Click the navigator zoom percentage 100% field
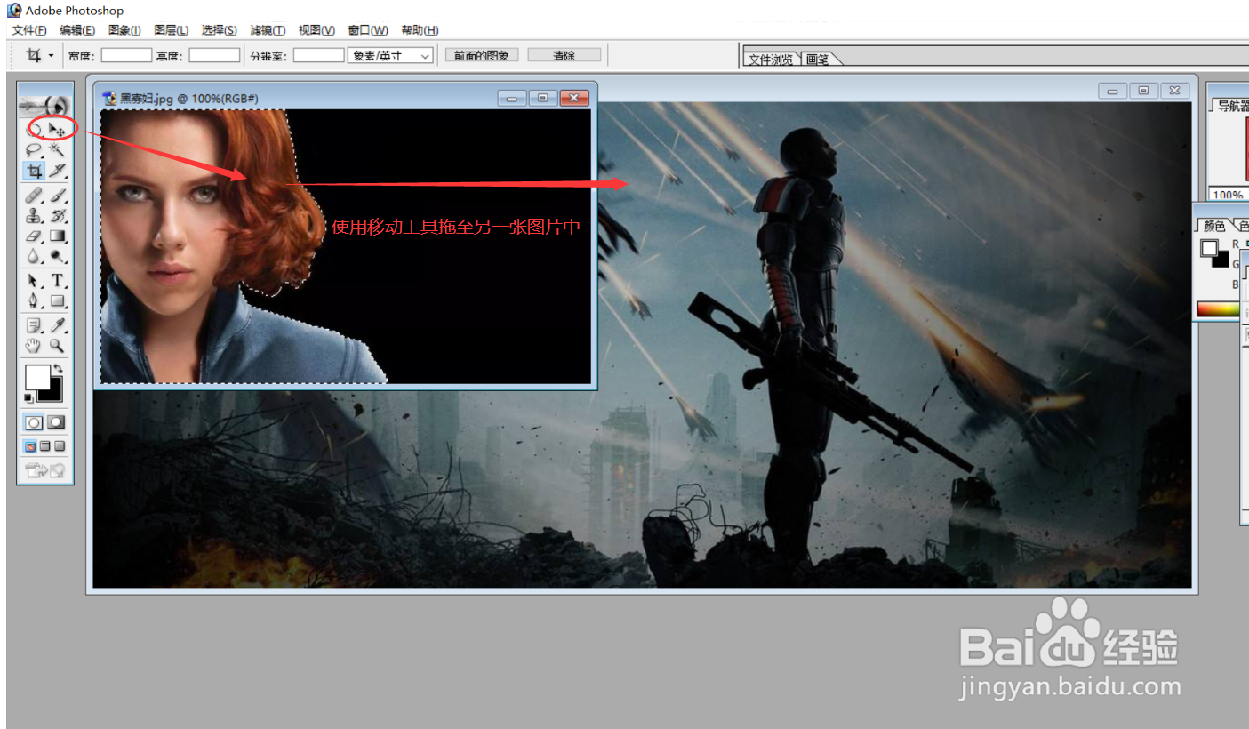Screen dimensions: 1249x729 pos(1228,195)
